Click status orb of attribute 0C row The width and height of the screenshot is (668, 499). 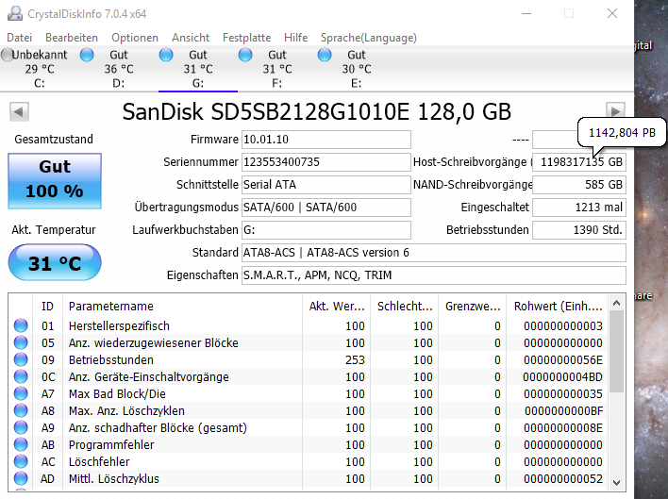click(x=21, y=376)
